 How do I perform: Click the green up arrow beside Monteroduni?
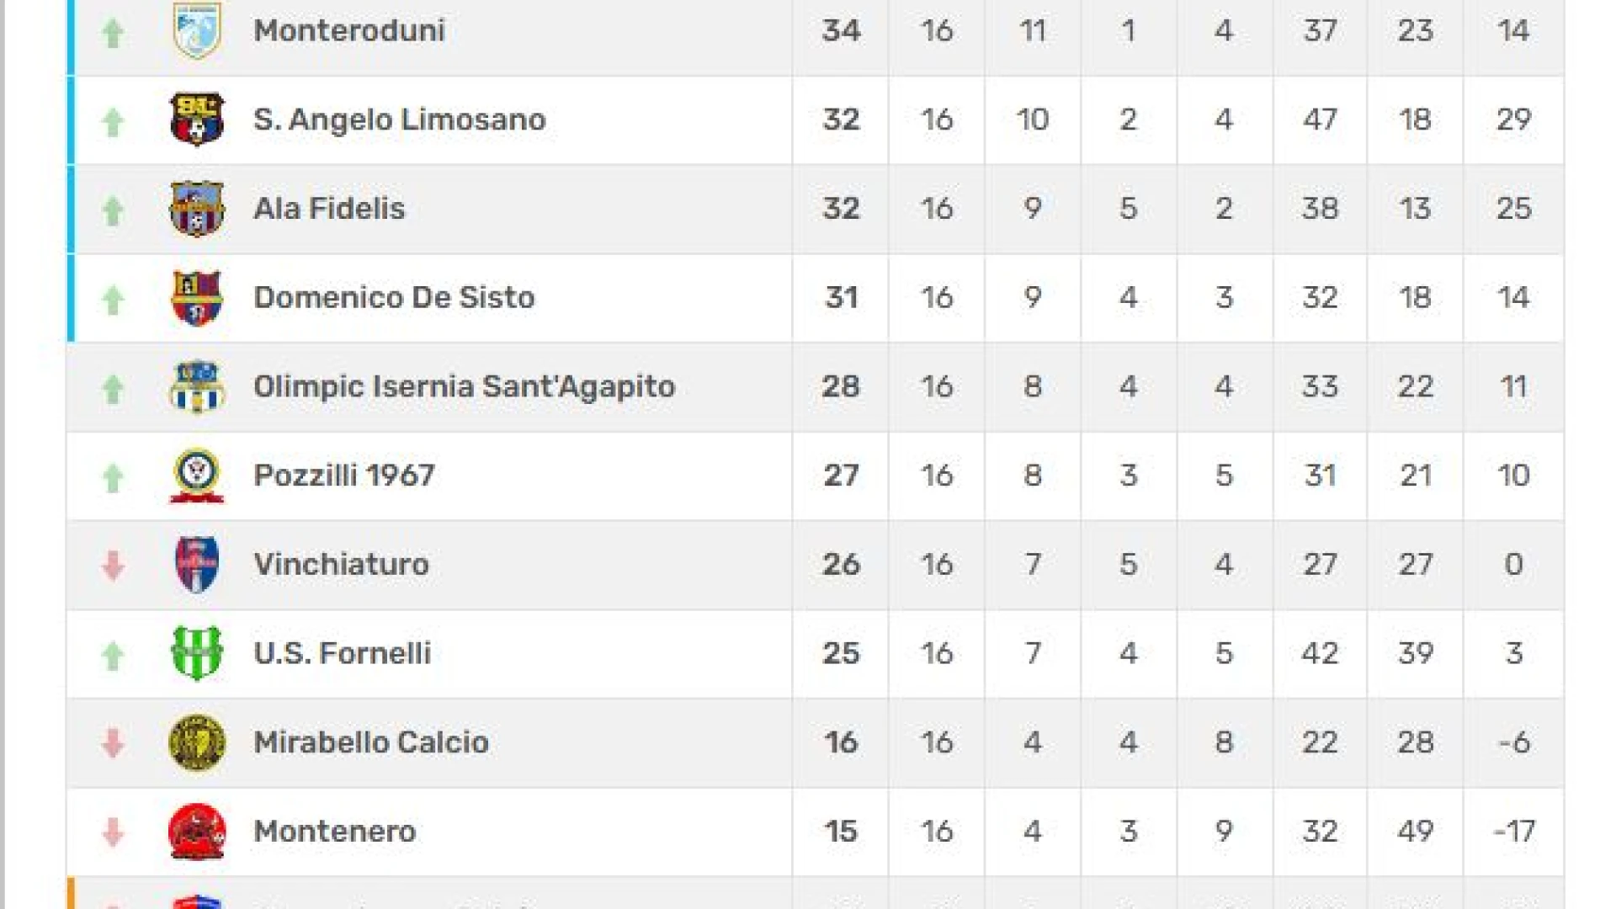(113, 32)
